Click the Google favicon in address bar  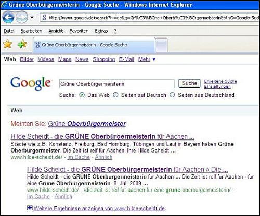pyautogui.click(x=44, y=18)
